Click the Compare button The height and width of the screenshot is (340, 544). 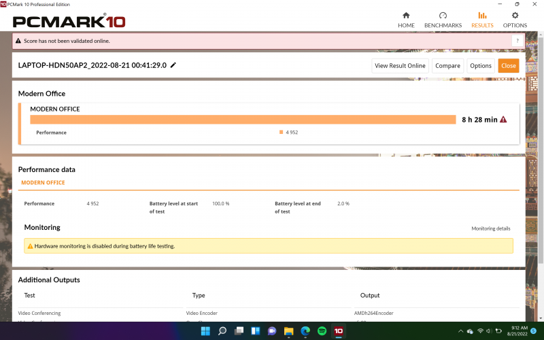pyautogui.click(x=447, y=66)
